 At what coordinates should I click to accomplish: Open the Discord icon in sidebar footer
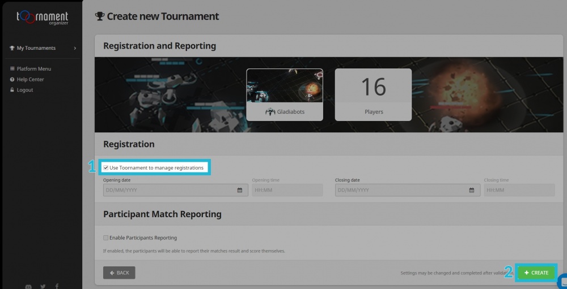(28, 287)
